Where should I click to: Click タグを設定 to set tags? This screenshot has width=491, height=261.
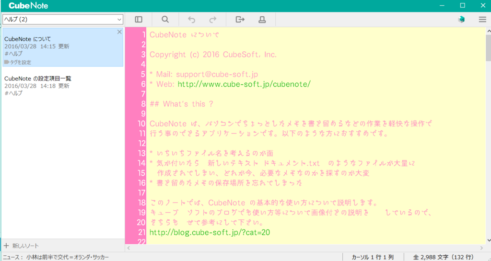[18, 62]
